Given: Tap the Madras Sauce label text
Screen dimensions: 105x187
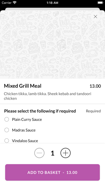Looking at the screenshot, I should 24,130.
